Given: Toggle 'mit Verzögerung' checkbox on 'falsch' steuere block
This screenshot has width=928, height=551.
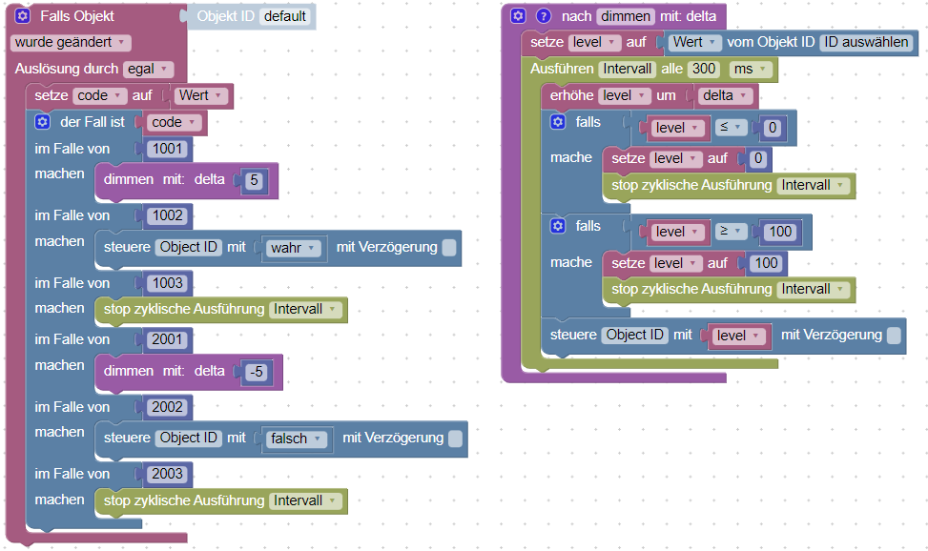Looking at the screenshot, I should (x=455, y=439).
